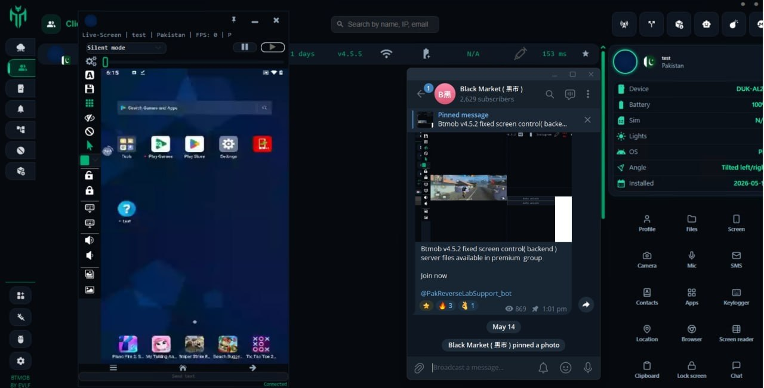Click the letter A icon in live-screen toolbar
Image resolution: width=764 pixels, height=388 pixels.
pos(90,75)
